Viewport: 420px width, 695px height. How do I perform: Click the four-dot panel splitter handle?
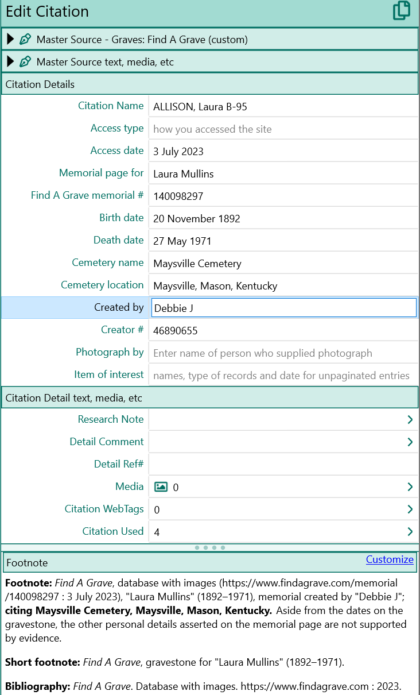click(x=210, y=547)
